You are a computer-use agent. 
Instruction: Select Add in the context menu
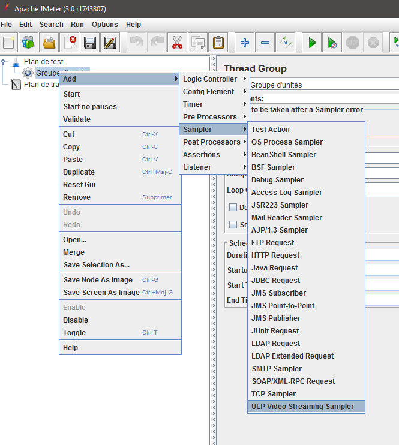[x=120, y=79]
